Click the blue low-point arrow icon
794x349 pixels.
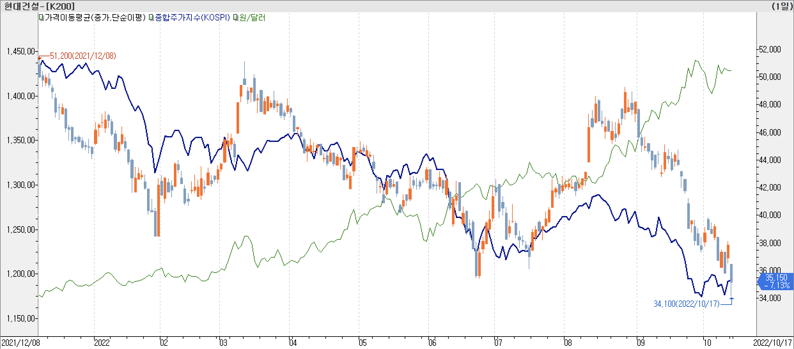pyautogui.click(x=732, y=299)
